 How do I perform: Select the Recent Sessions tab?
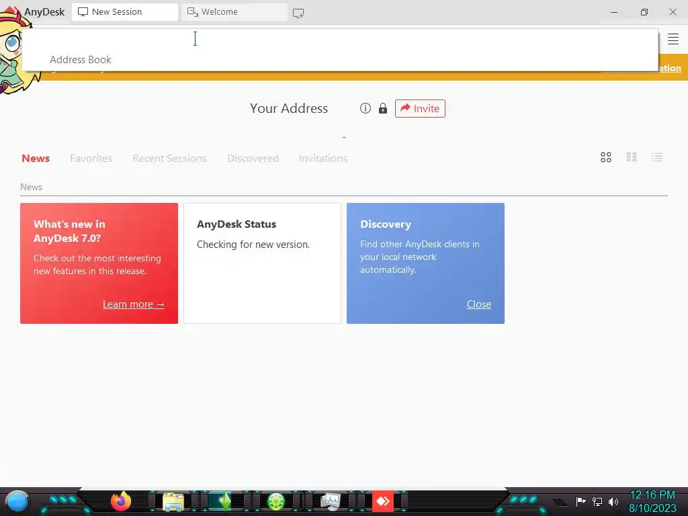(x=169, y=159)
